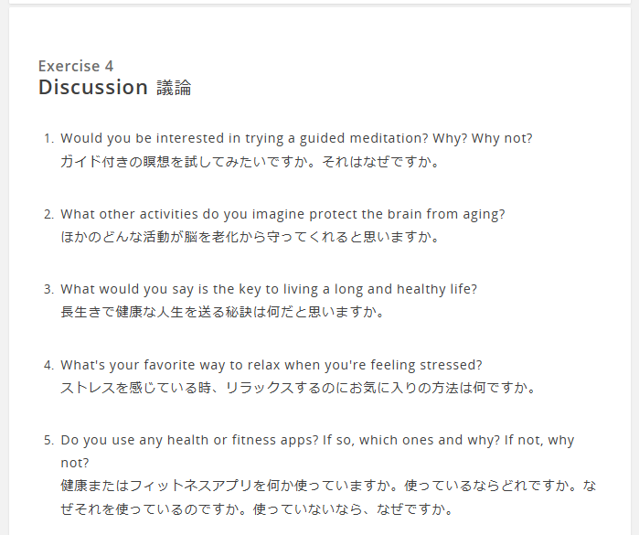Click the list number 1 marker
The image size is (639, 535).
pyautogui.click(x=48, y=139)
